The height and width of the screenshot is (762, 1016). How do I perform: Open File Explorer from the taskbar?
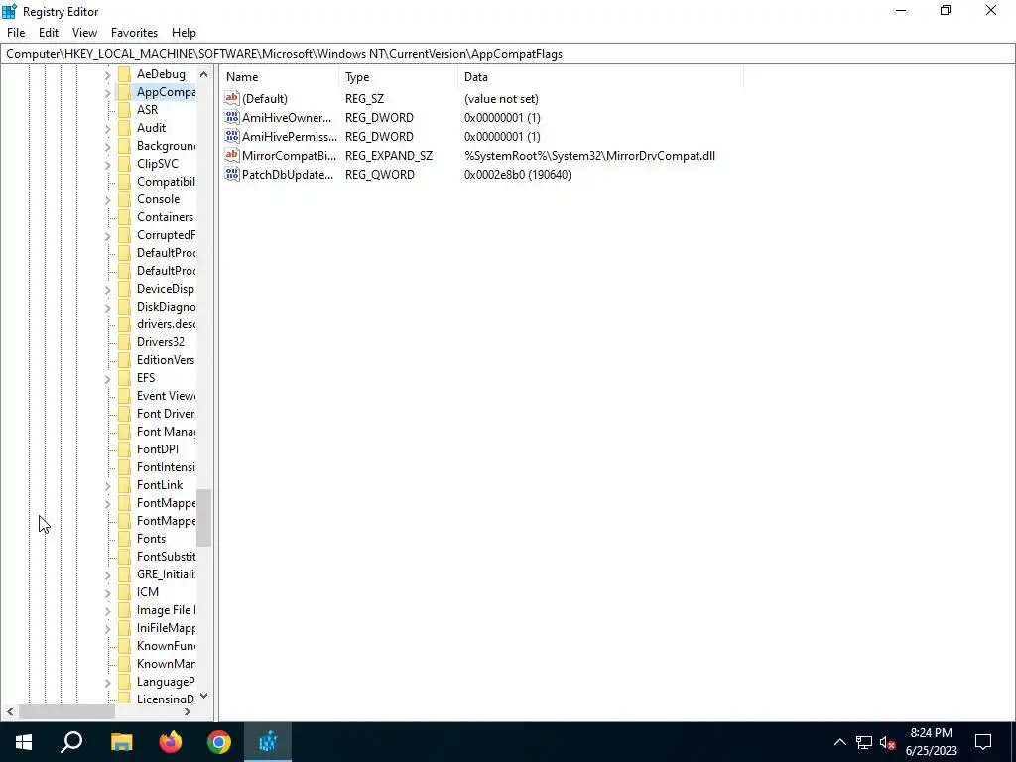point(121,742)
